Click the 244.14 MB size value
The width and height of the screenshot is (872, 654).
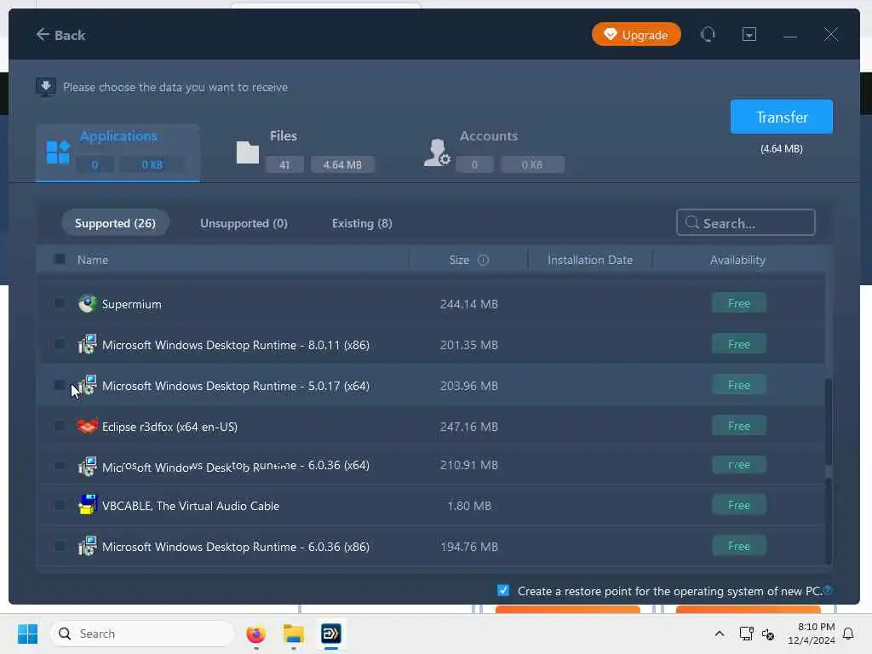click(x=469, y=304)
